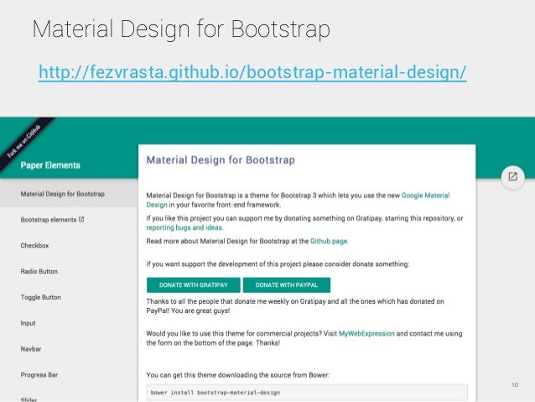Open the fezvrasta.github.io bootstrap-material-design URL
This screenshot has height=402, width=535.
[x=252, y=72]
